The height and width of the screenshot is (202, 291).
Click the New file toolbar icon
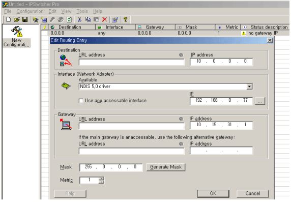[x=8, y=19]
